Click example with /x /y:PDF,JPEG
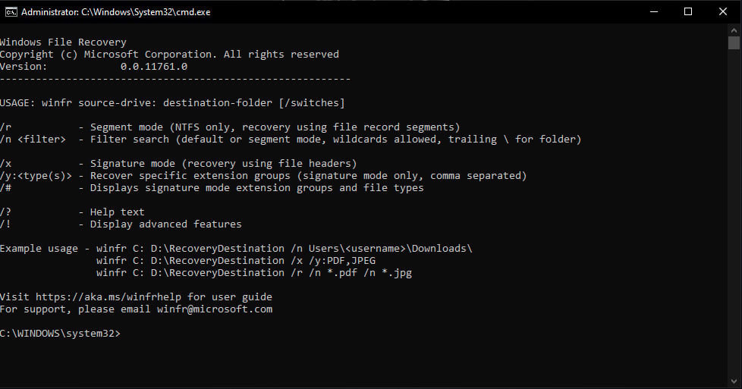Screen dimensions: 742x389 (236, 261)
